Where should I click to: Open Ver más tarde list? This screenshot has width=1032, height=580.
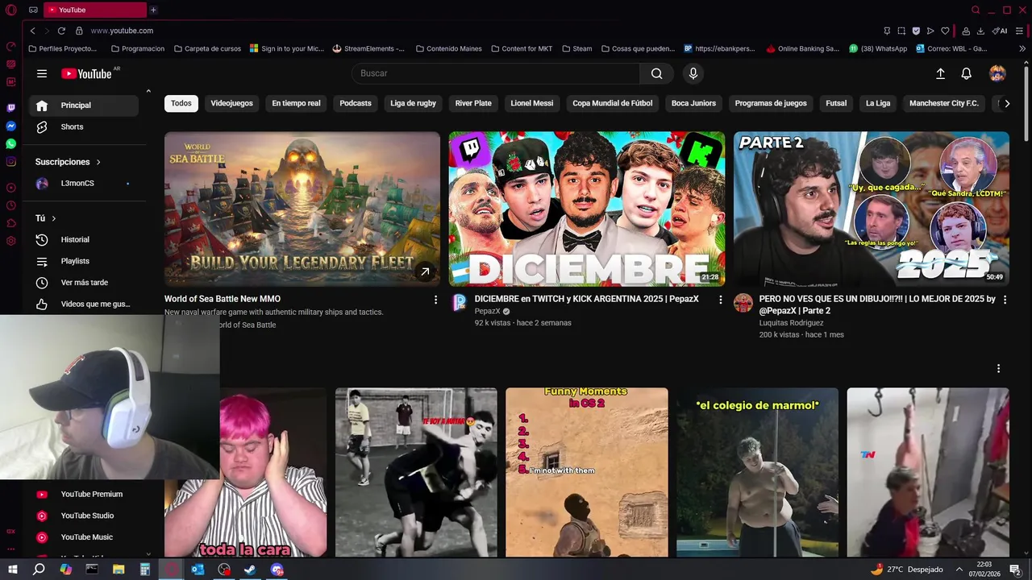tap(84, 283)
